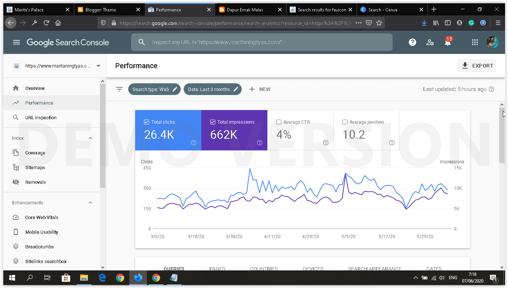The width and height of the screenshot is (508, 288).
Task: Open Breadcrumbs enhancement report
Action: click(x=51, y=247)
